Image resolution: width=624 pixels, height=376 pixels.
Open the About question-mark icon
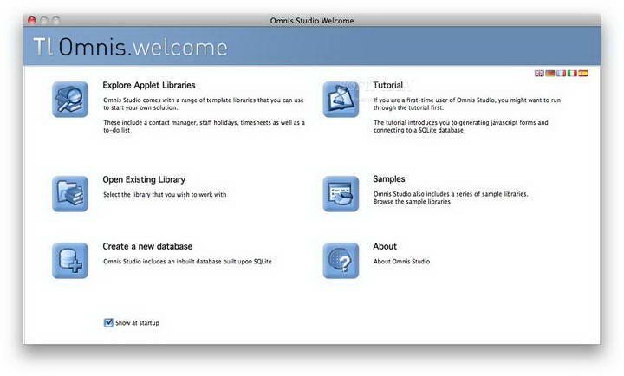click(x=341, y=261)
